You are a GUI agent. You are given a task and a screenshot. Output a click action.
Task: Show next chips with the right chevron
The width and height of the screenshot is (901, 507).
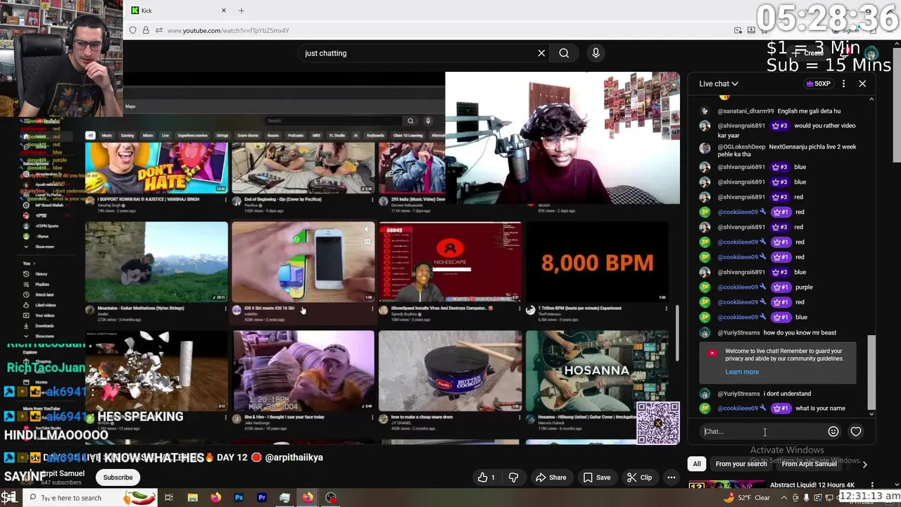(x=864, y=464)
